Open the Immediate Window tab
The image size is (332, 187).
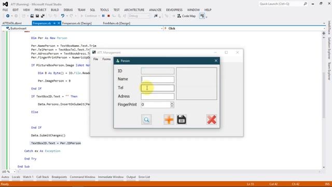tap(110, 177)
